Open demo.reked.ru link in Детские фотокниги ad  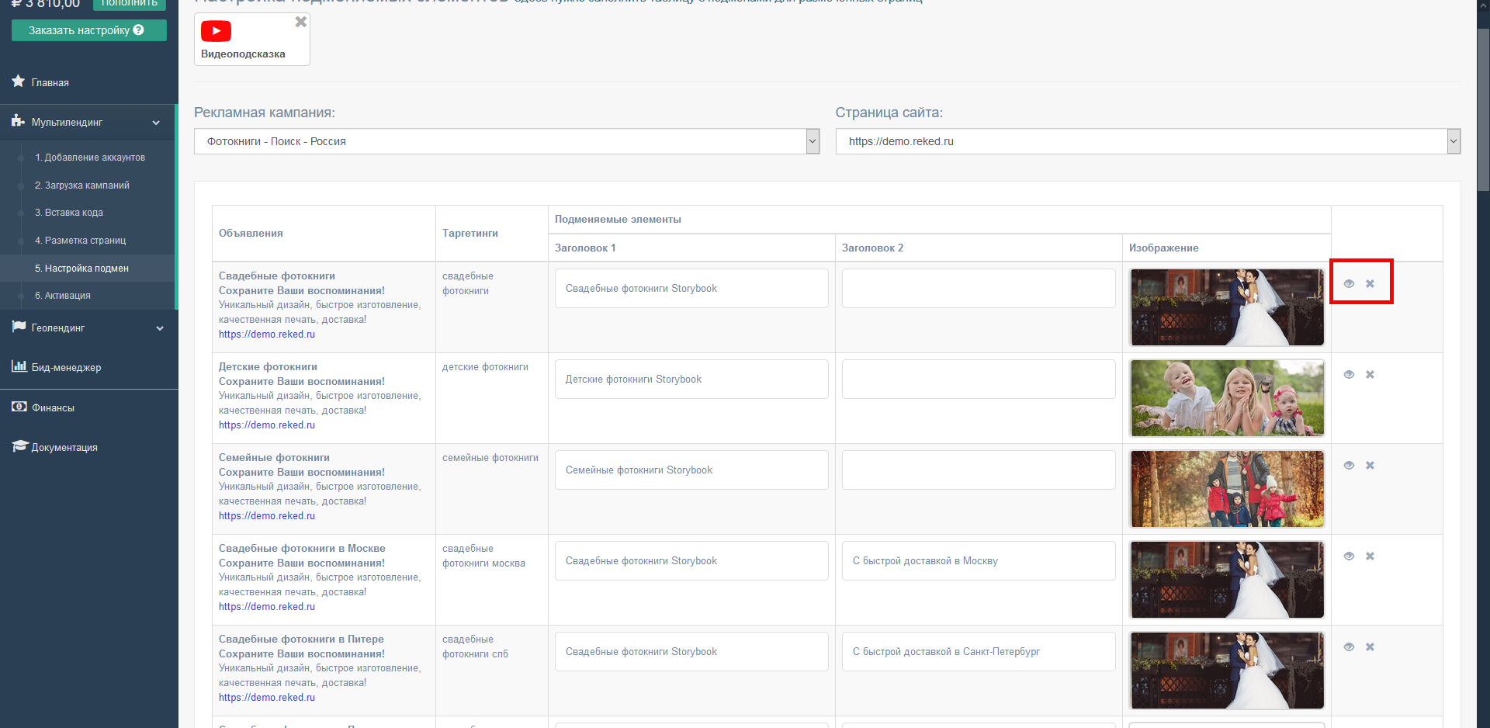(x=267, y=425)
